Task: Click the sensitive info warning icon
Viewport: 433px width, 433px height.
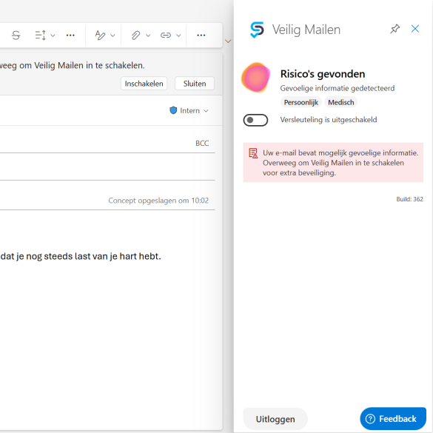Action: [253, 153]
